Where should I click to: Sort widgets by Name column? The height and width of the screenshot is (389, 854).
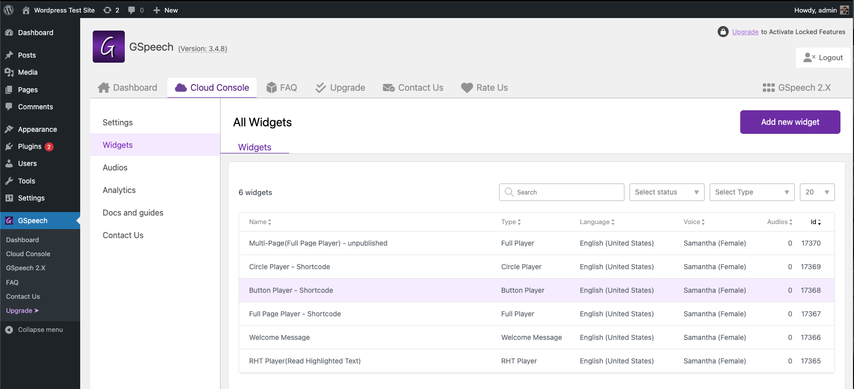coord(260,222)
